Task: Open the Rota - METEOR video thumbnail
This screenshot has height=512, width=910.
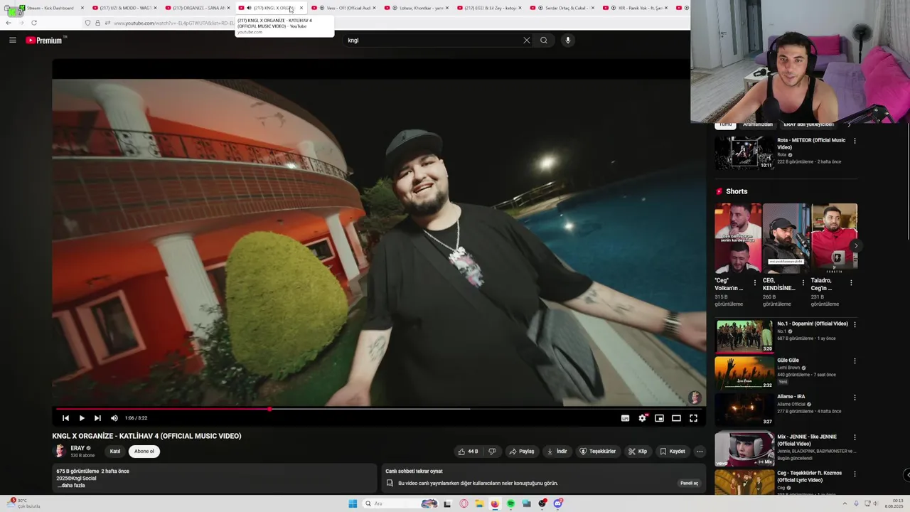Action: pyautogui.click(x=744, y=152)
